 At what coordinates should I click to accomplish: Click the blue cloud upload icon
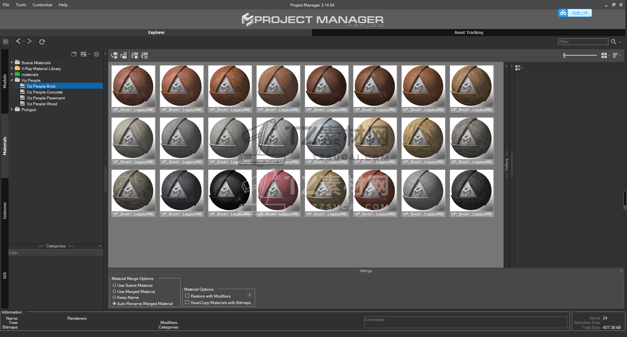click(563, 13)
